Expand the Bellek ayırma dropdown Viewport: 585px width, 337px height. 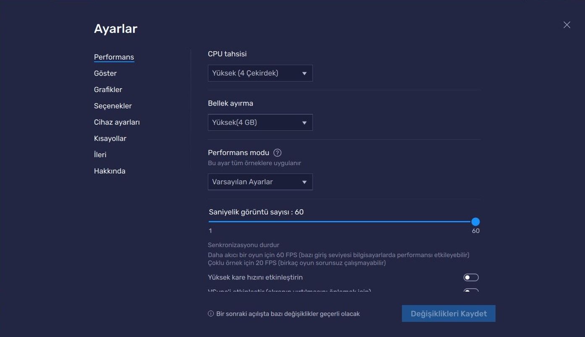point(260,123)
